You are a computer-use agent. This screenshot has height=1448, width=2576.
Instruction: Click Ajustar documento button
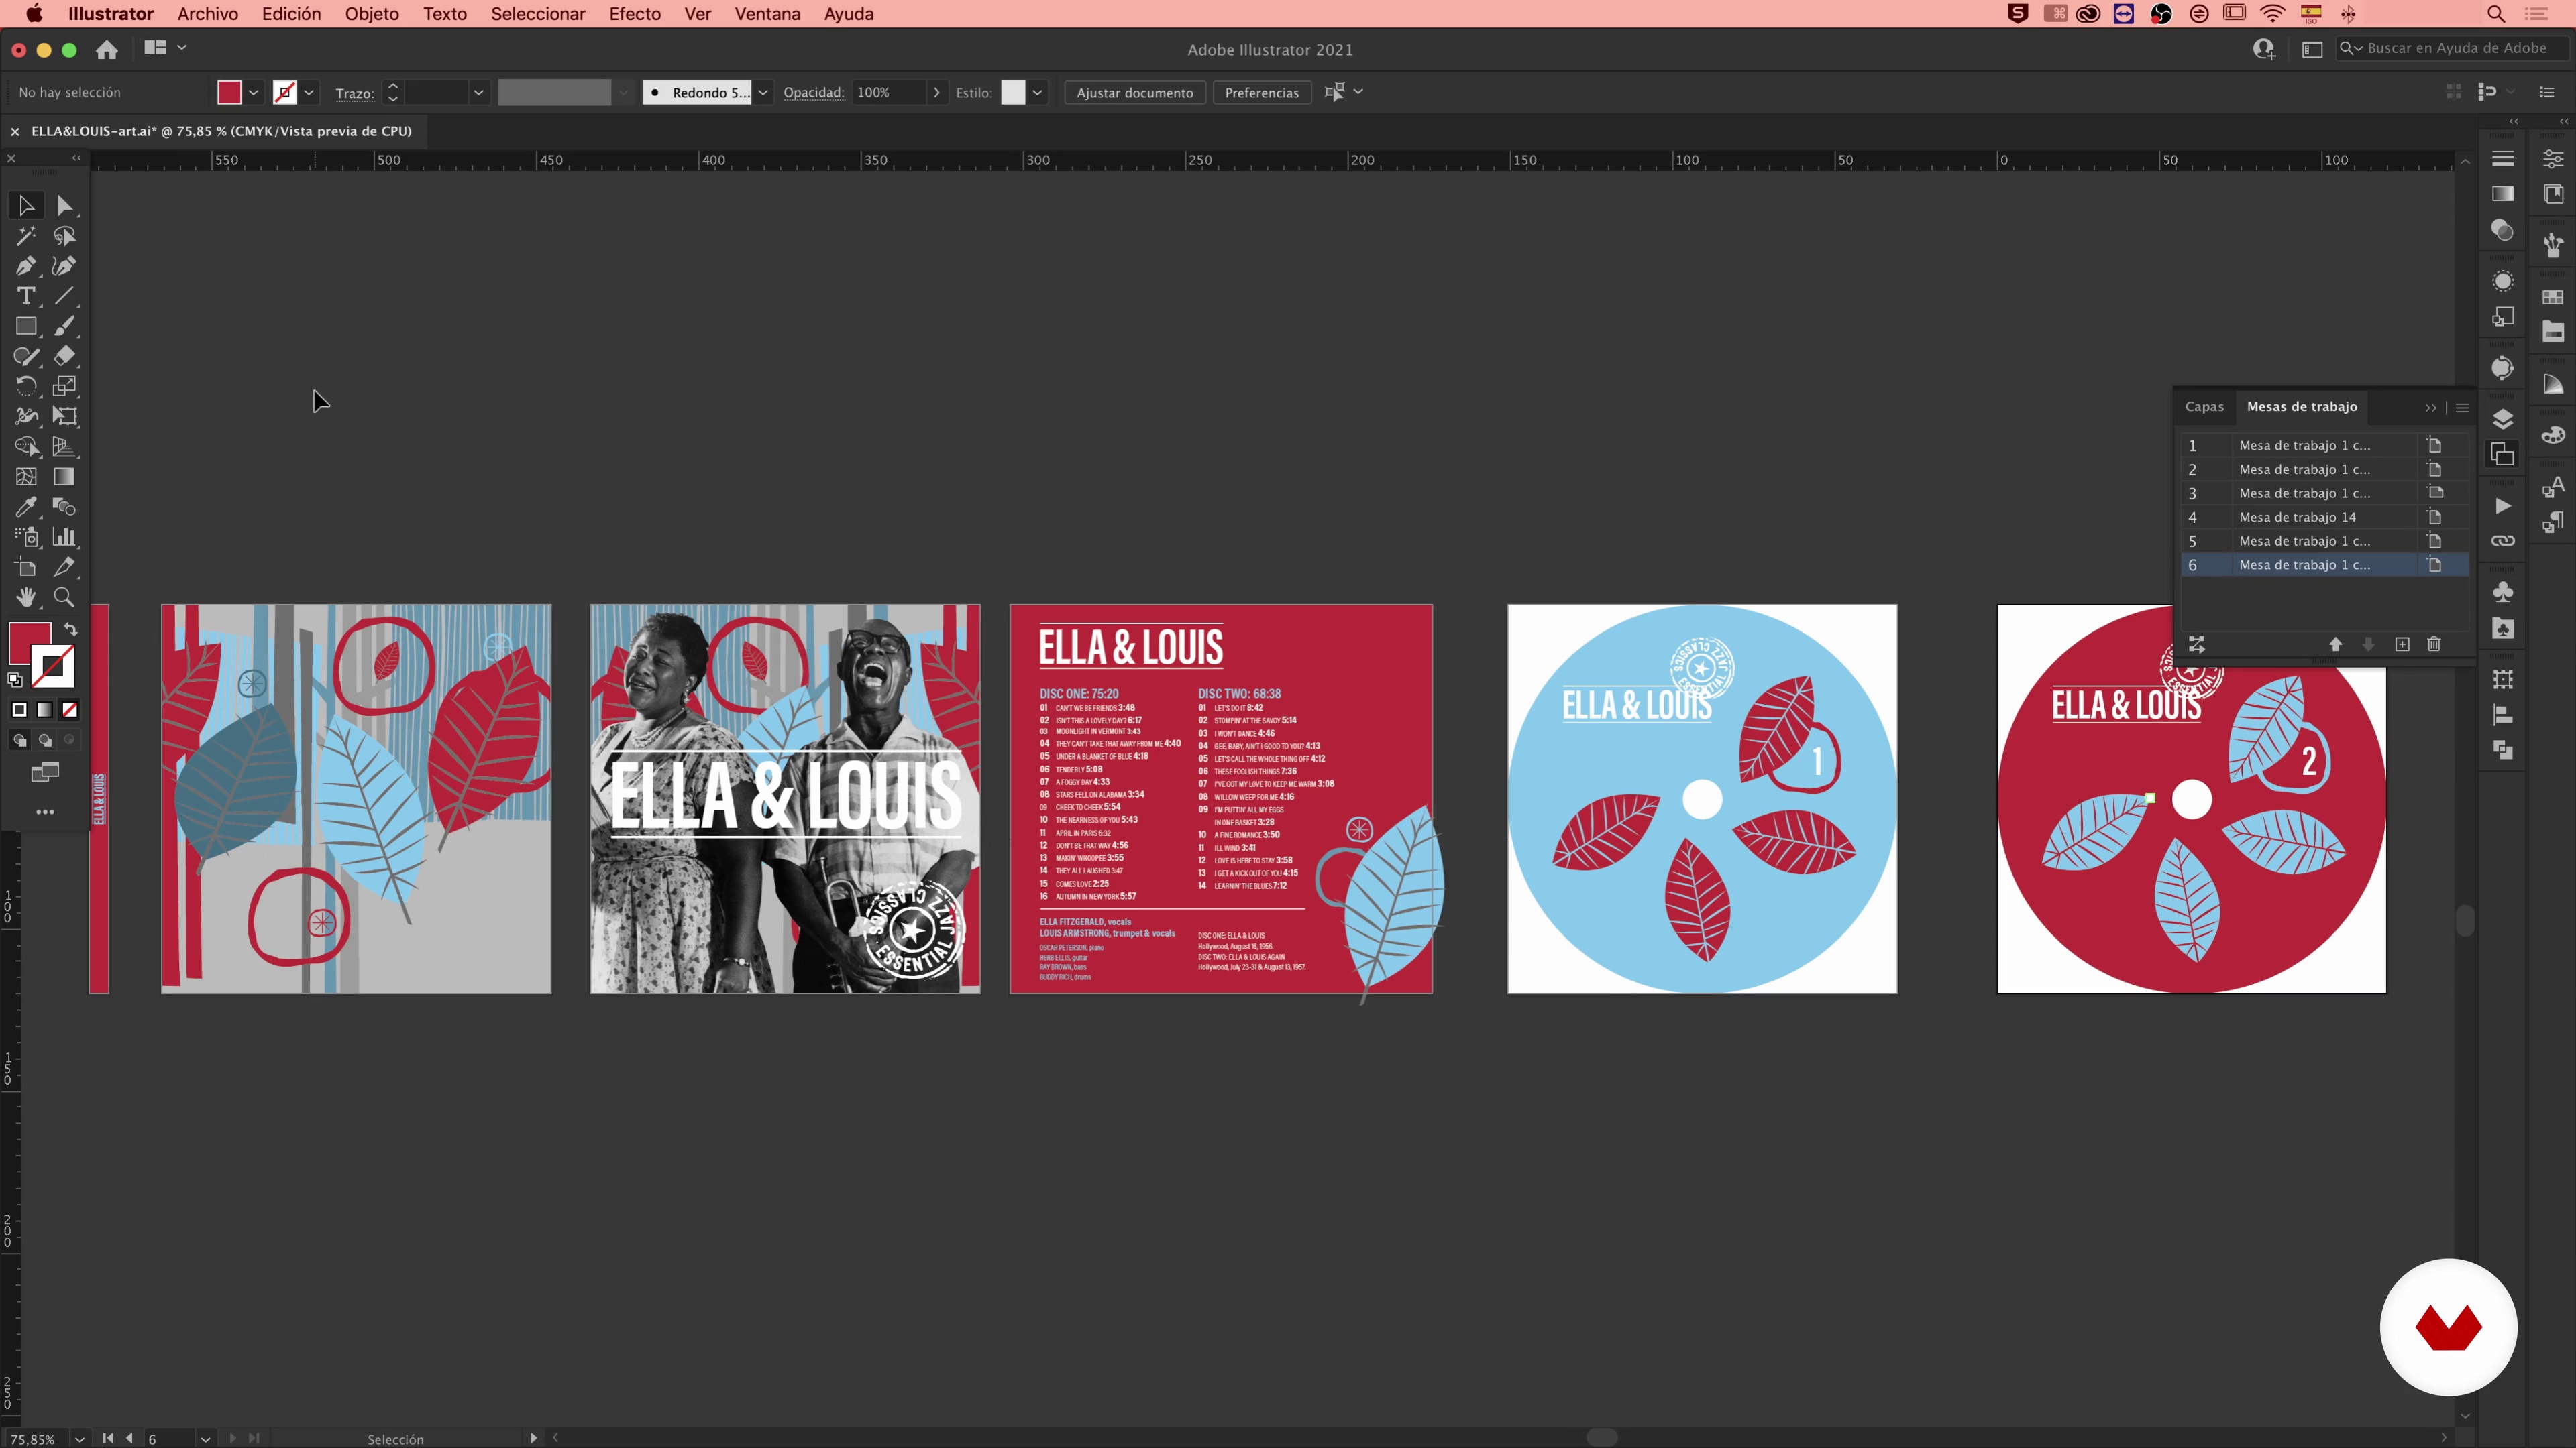(x=1135, y=92)
